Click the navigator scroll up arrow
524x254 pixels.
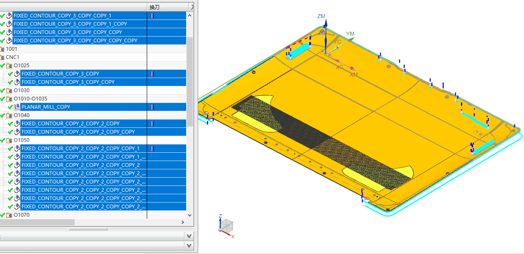pos(190,15)
